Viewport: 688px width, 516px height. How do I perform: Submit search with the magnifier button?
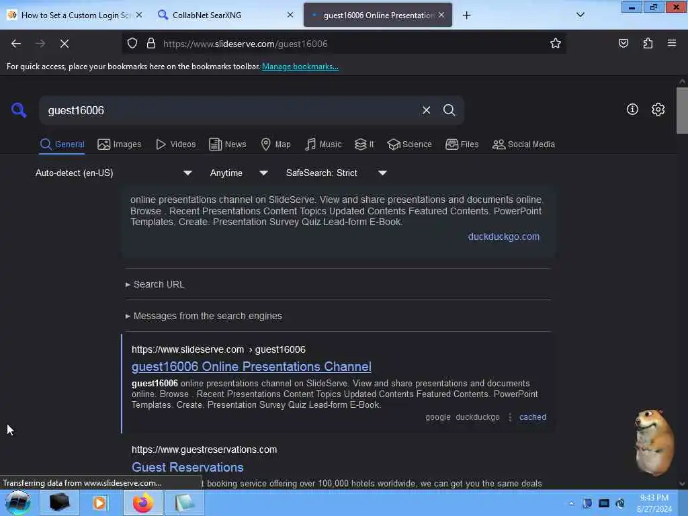coord(449,110)
